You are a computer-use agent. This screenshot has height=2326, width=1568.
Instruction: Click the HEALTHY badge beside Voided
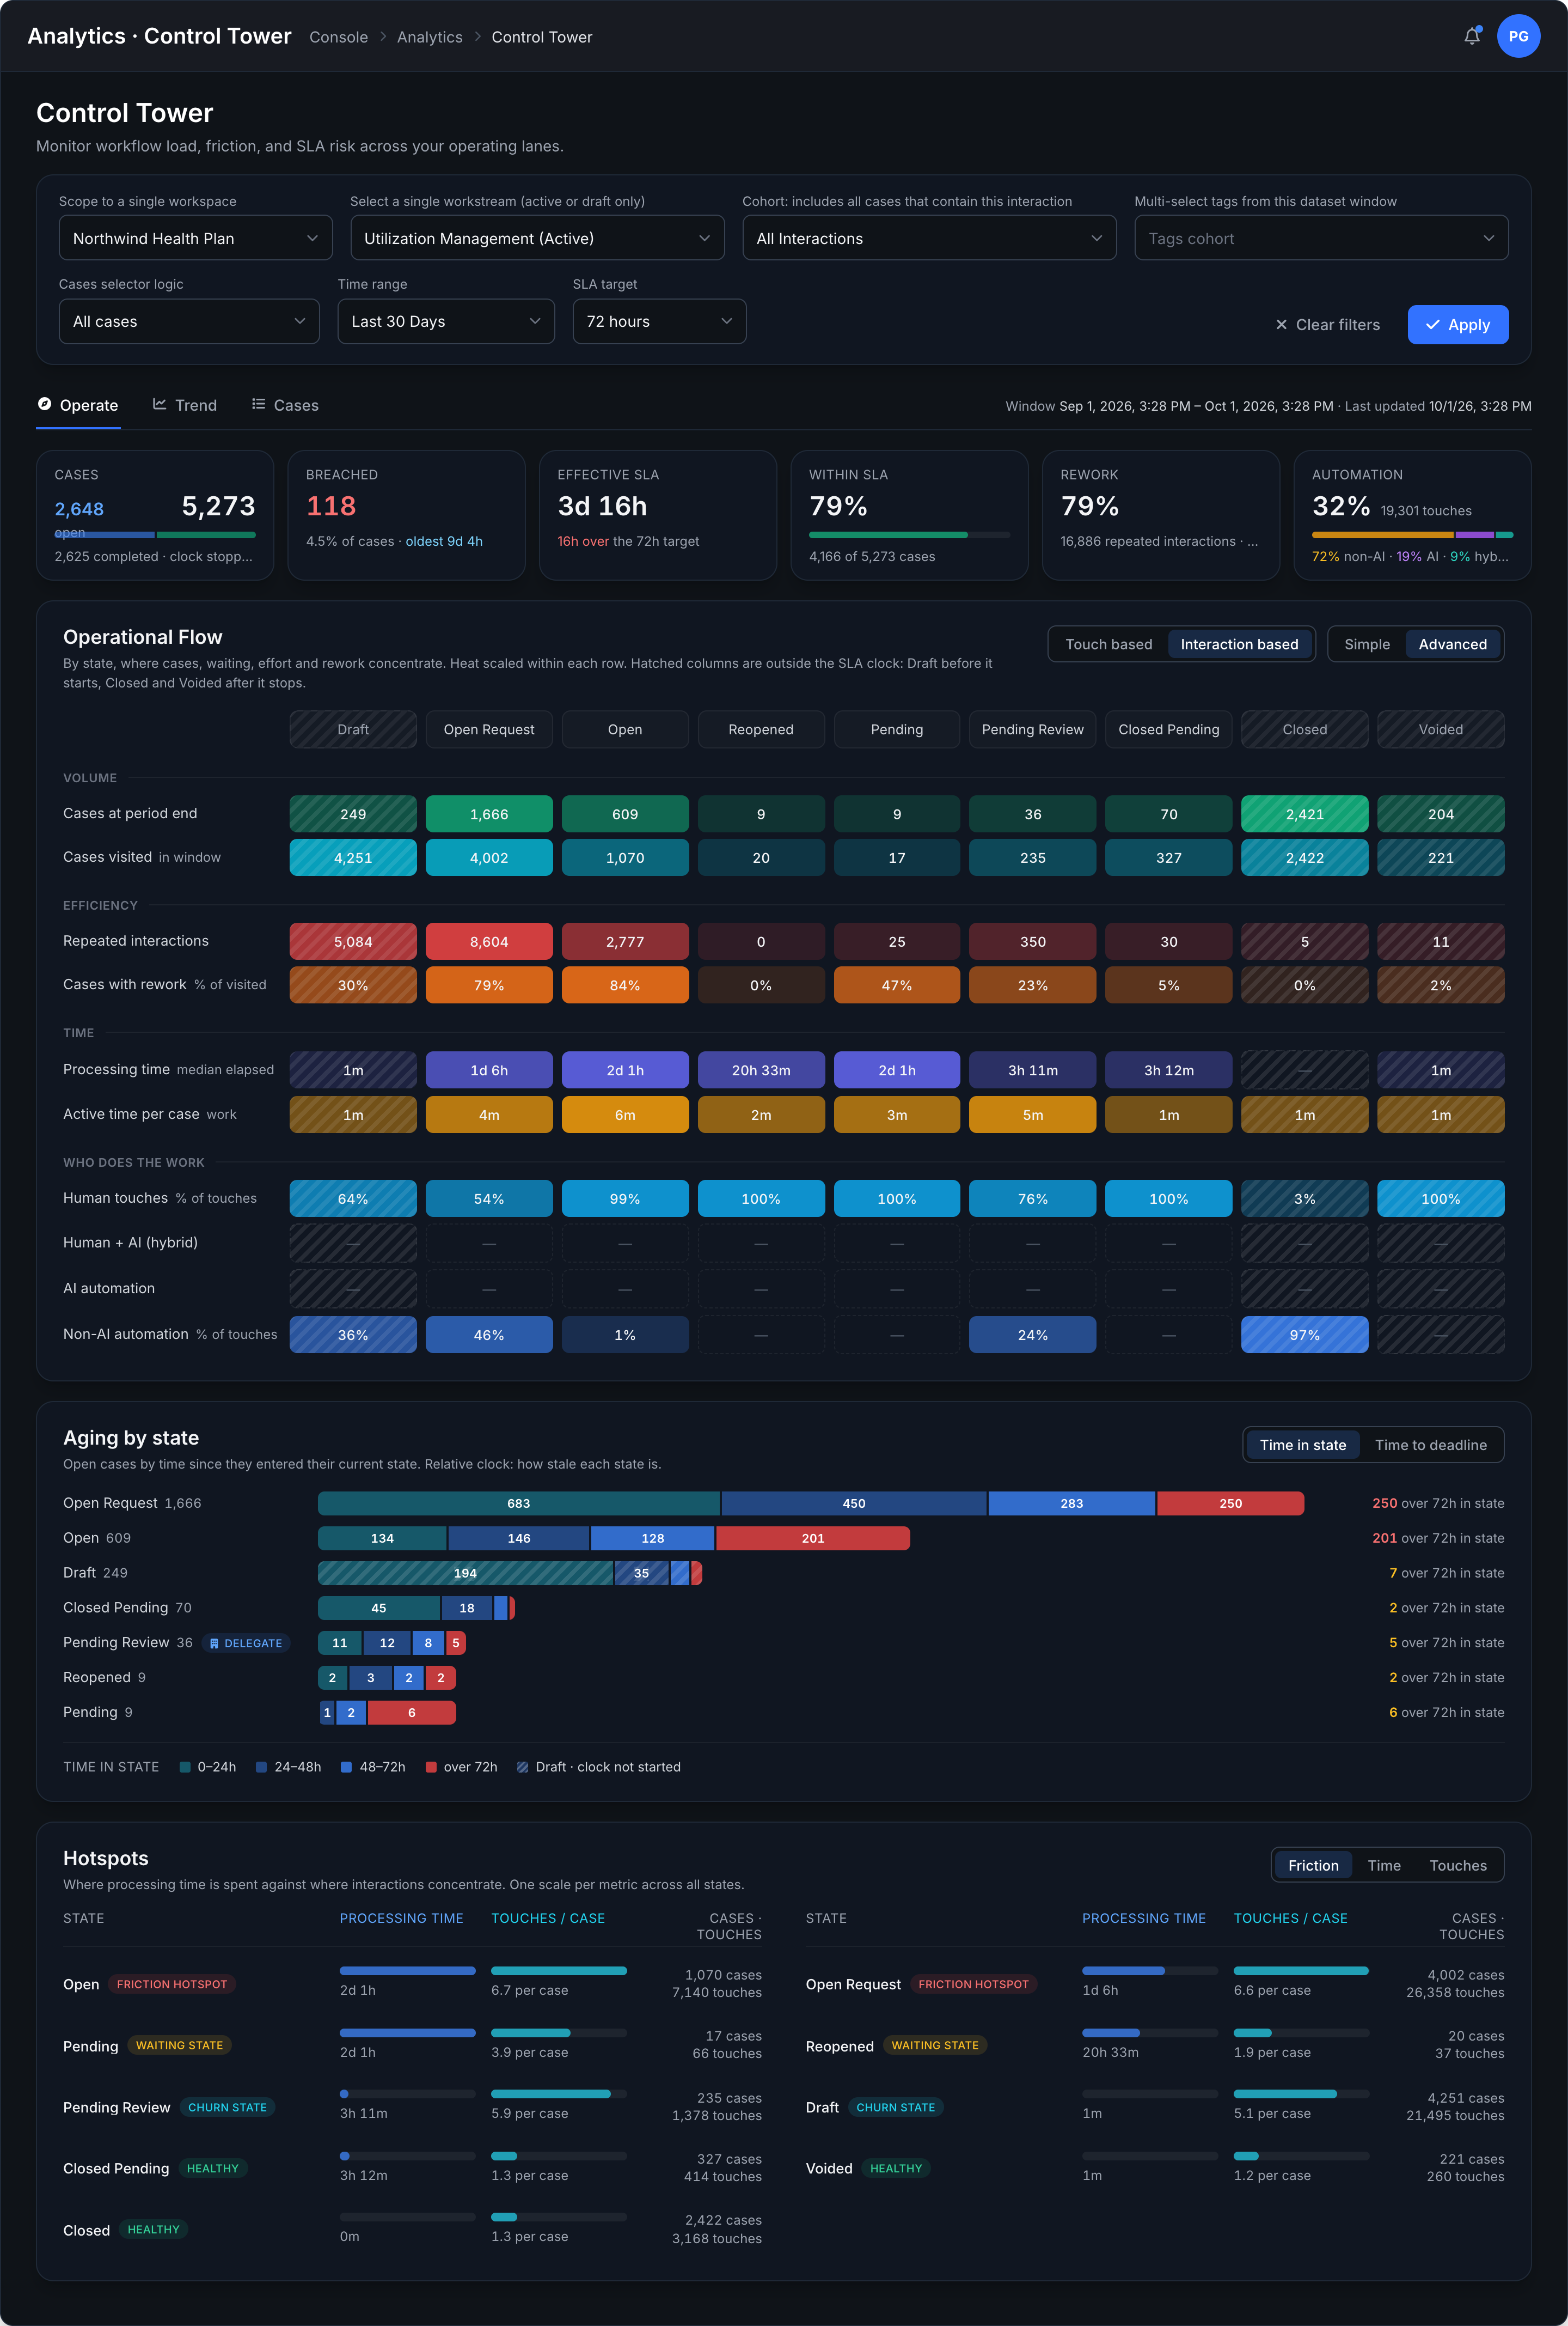[x=895, y=2168]
